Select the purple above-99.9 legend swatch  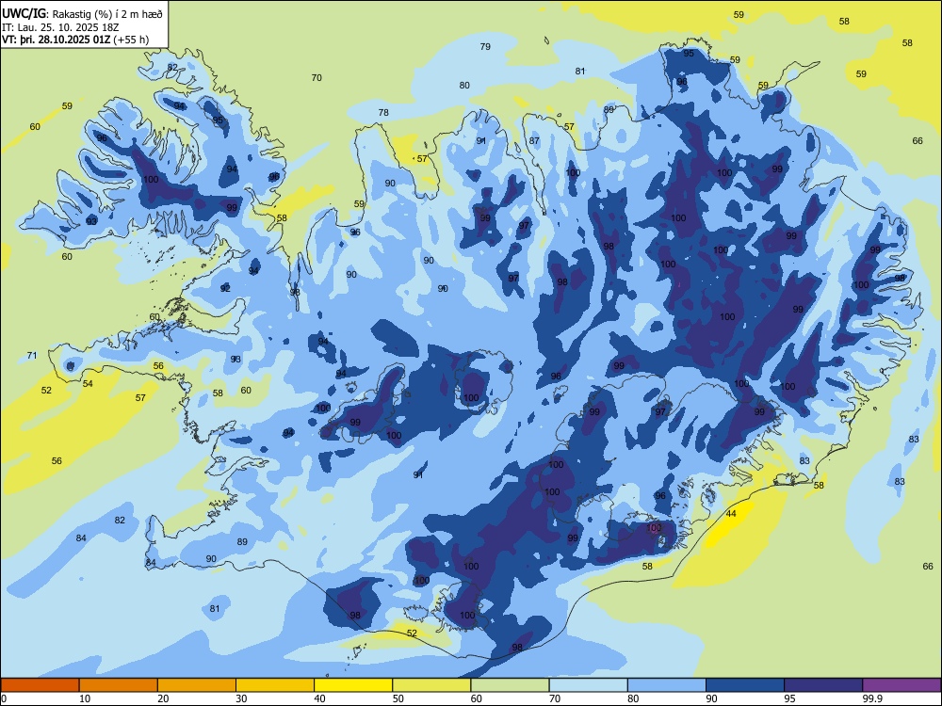tap(901, 685)
